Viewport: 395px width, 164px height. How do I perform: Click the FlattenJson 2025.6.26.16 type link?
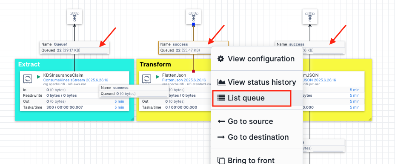pos(184,80)
